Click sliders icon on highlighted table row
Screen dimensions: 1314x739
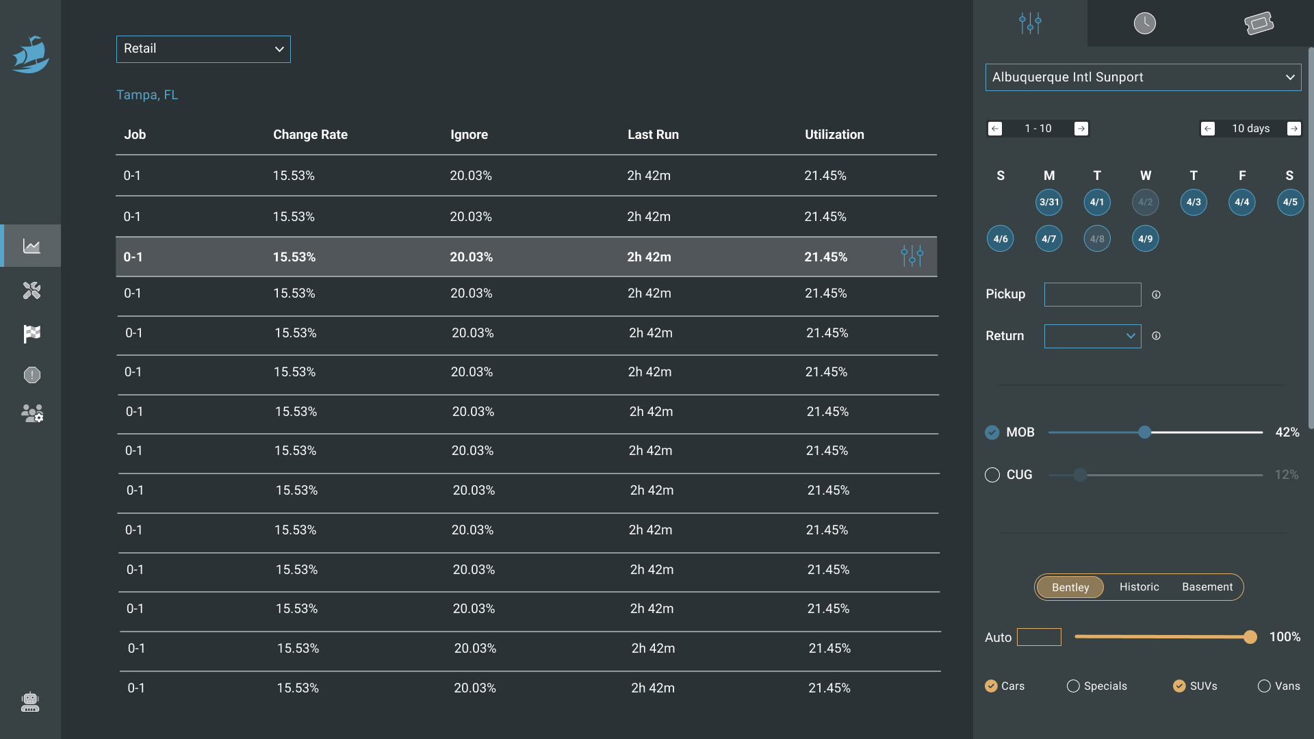point(912,257)
